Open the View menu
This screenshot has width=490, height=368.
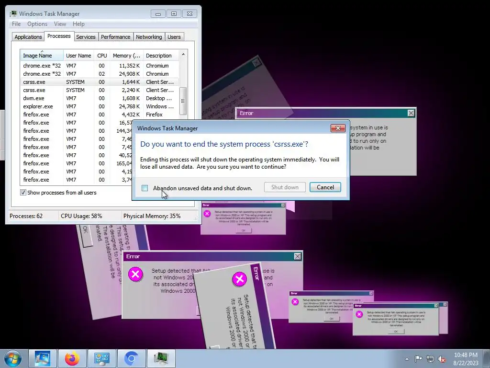tap(60, 24)
